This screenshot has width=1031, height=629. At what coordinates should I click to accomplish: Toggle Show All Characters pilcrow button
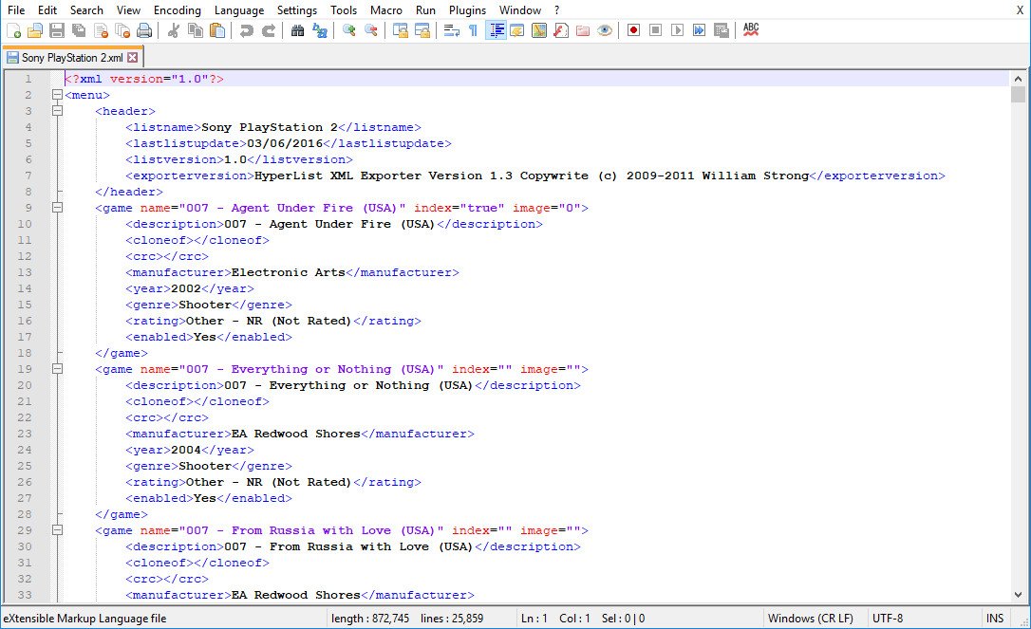point(474,30)
